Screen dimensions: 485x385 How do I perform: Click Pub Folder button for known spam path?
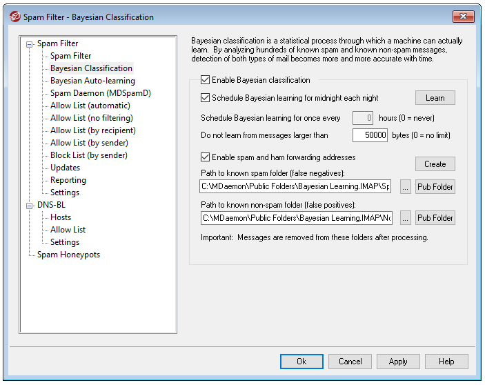[435, 187]
